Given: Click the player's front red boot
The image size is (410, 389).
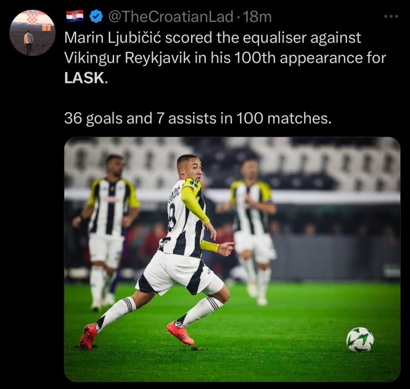Looking at the screenshot, I should pyautogui.click(x=180, y=333).
